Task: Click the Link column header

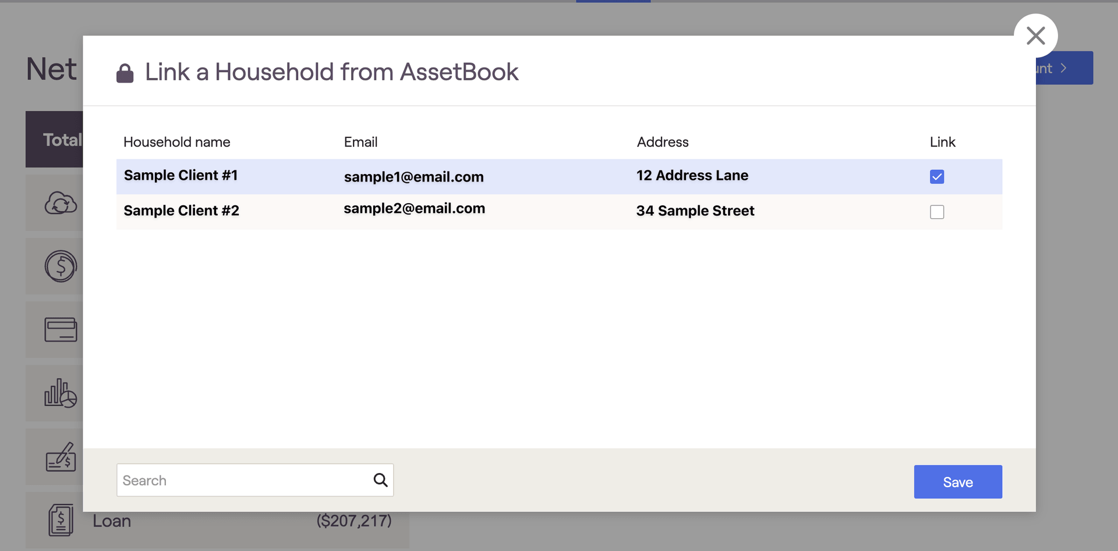Action: coord(943,142)
